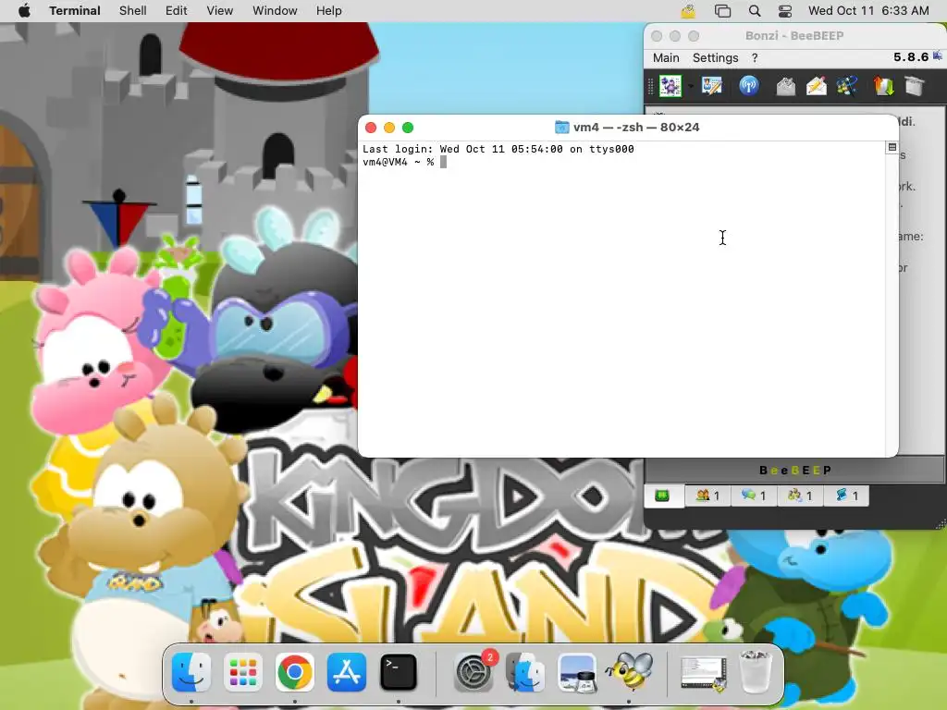Click the date and time in menu bar
947x710 pixels.
868,11
